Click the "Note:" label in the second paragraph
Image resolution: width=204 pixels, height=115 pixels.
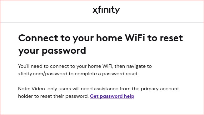(24, 89)
